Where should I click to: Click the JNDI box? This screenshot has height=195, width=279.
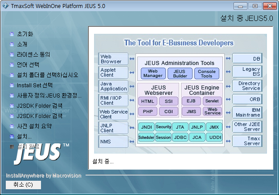pos(146,127)
